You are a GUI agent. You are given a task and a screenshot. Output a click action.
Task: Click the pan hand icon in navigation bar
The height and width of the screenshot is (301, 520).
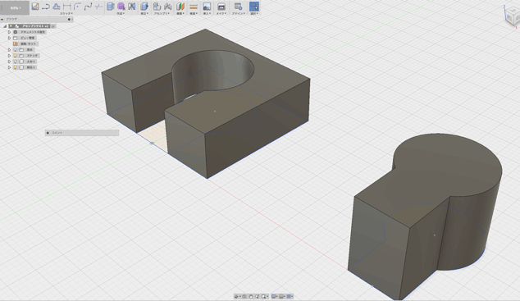pyautogui.click(x=251, y=296)
